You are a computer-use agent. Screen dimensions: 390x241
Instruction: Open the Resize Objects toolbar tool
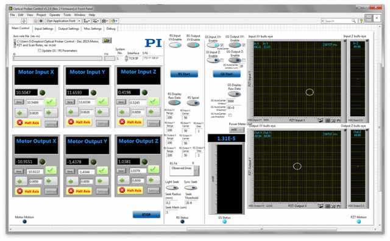[x=105, y=21]
